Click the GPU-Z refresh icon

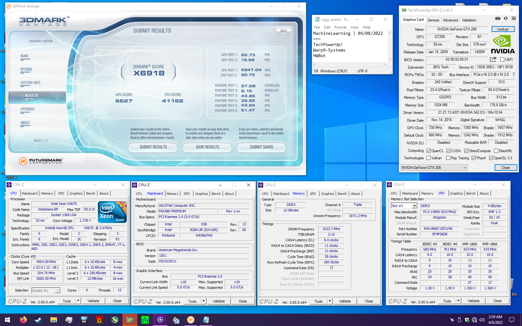coord(506,19)
